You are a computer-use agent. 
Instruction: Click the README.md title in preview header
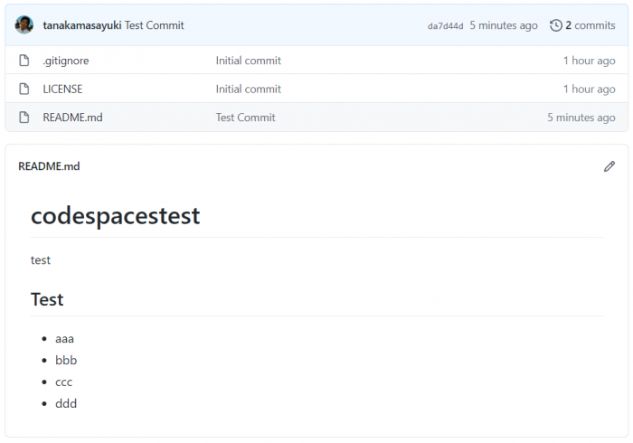click(49, 166)
